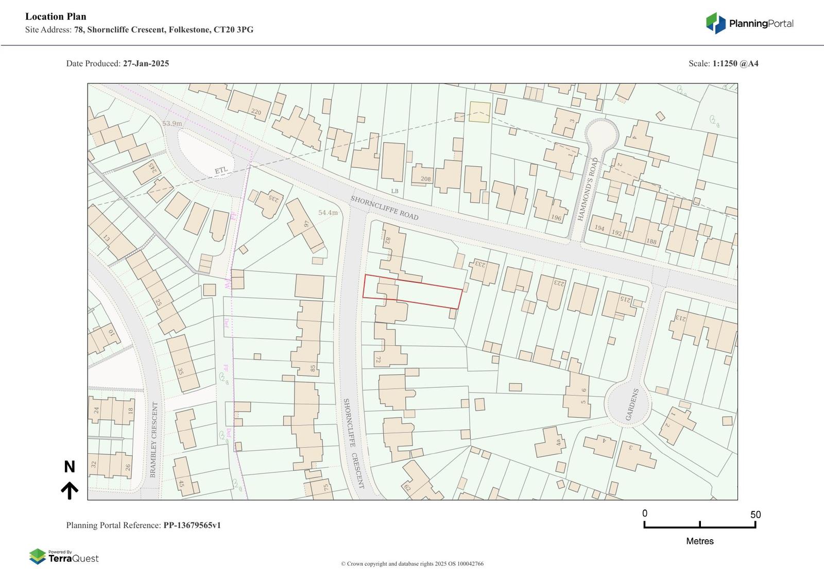
Task: Select the Brambley Crescent street label
Action: click(153, 439)
